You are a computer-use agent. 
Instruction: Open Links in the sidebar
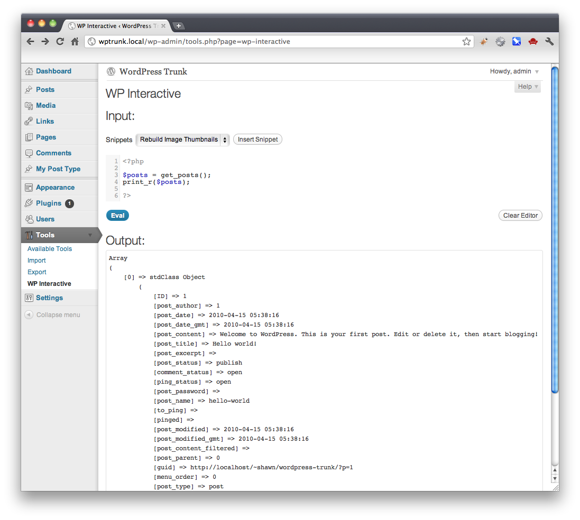pyautogui.click(x=45, y=122)
